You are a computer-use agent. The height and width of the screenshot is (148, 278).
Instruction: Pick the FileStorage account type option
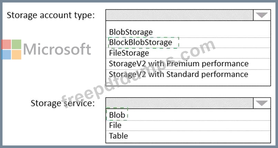[129, 53]
